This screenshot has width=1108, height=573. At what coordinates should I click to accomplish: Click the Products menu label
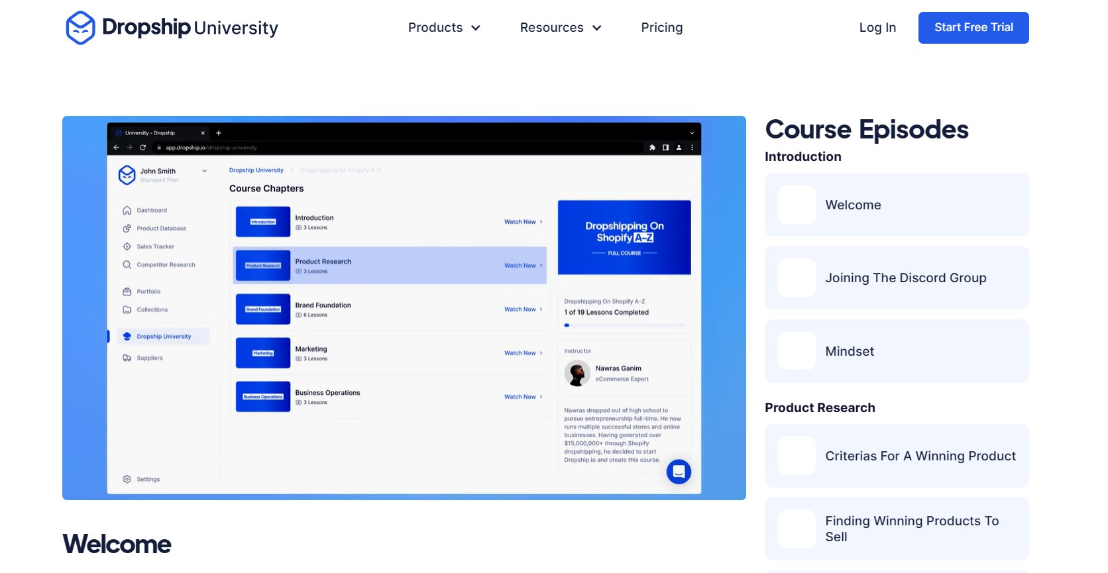tap(435, 27)
